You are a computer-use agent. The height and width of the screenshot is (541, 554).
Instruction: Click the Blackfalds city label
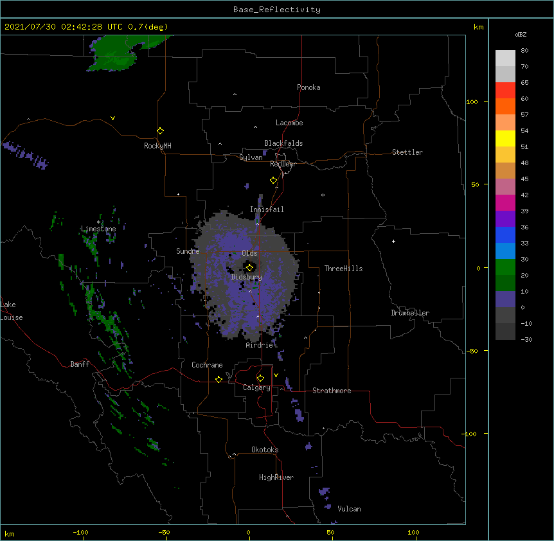[283, 143]
